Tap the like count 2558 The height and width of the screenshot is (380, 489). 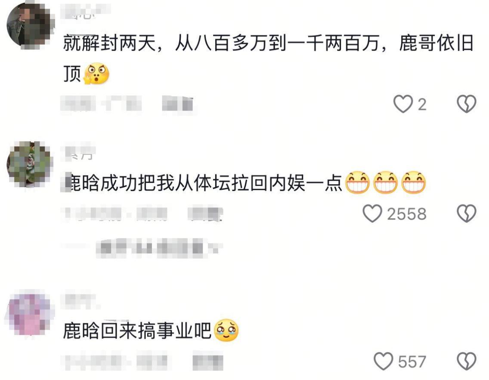point(407,214)
